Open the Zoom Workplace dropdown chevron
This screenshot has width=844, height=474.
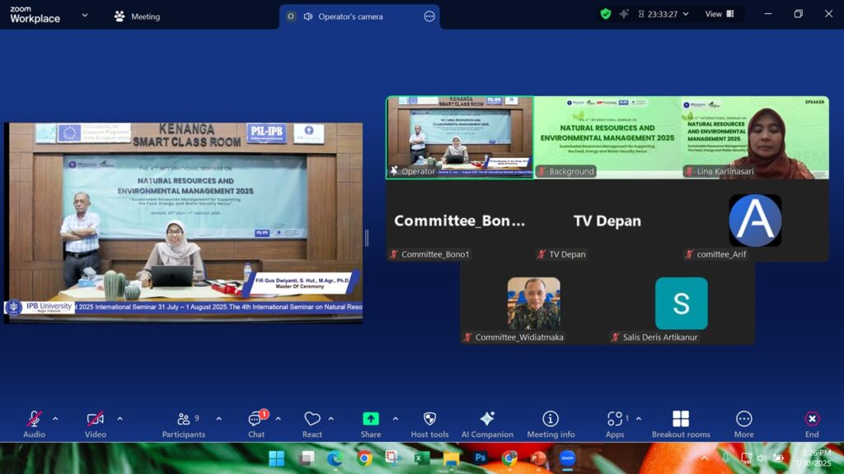84,15
